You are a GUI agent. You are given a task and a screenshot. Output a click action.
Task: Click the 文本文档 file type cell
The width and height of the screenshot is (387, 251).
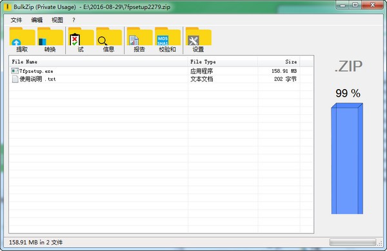(x=201, y=79)
